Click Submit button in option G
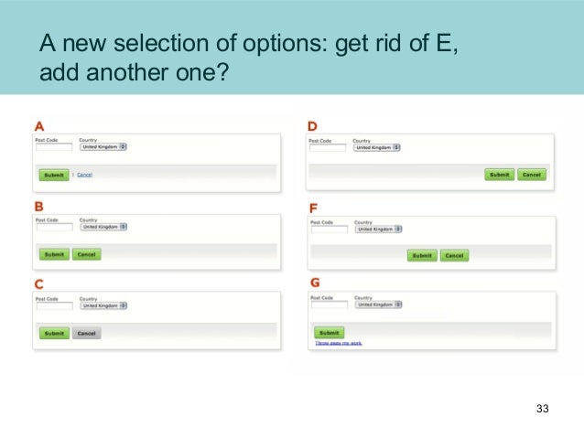The width and height of the screenshot is (584, 438). [x=330, y=333]
